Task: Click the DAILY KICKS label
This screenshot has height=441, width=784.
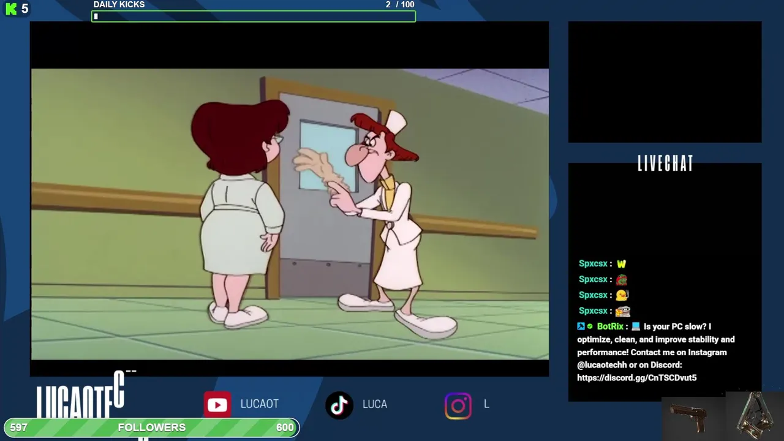Action: [119, 5]
